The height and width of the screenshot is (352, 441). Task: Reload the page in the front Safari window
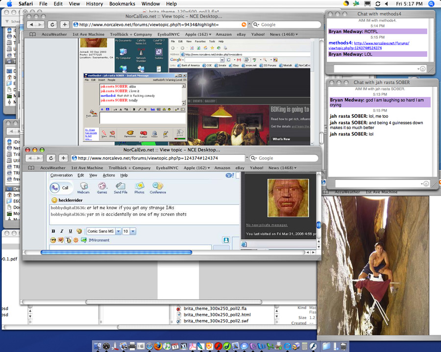pyautogui.click(x=51, y=158)
